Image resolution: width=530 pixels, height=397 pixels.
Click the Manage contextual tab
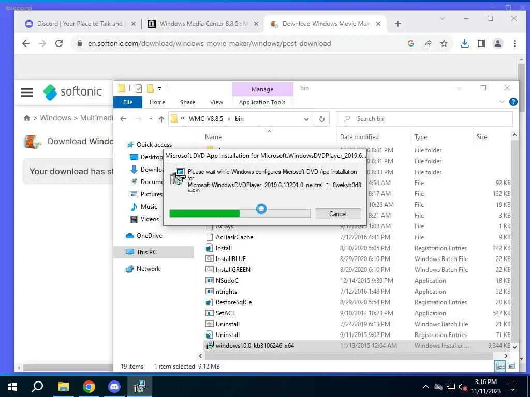[262, 89]
